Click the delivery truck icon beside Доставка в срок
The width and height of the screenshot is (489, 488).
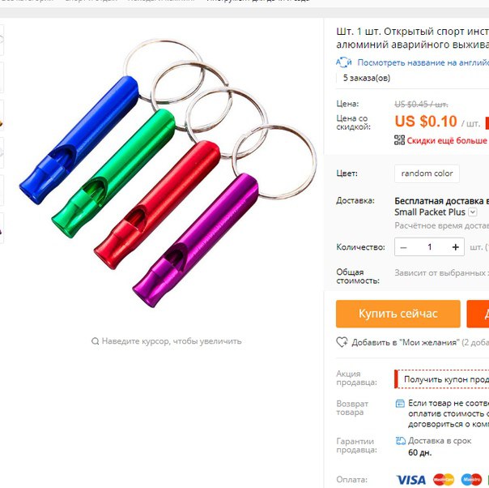[x=400, y=440]
